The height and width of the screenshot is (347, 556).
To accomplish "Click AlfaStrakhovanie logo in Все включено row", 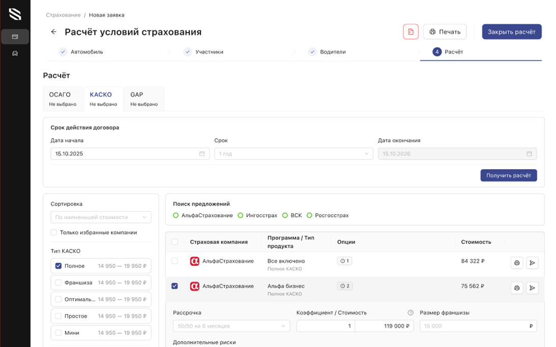I will tap(195, 261).
